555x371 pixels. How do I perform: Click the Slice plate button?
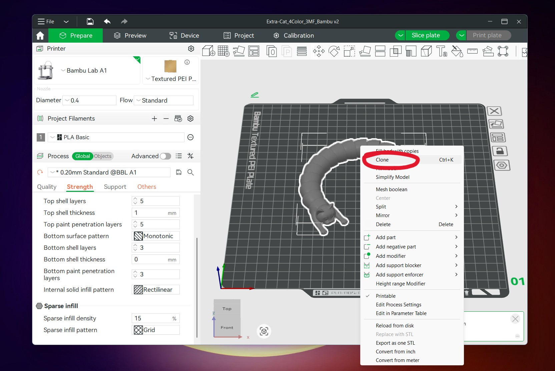pyautogui.click(x=426, y=35)
